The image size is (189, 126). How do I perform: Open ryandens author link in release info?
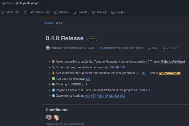click(x=56, y=48)
